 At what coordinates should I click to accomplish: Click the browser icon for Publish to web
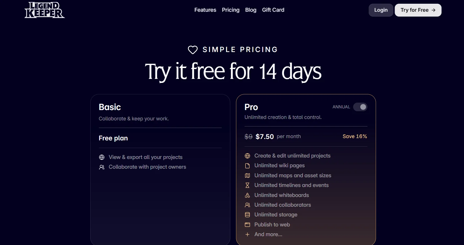(x=247, y=225)
